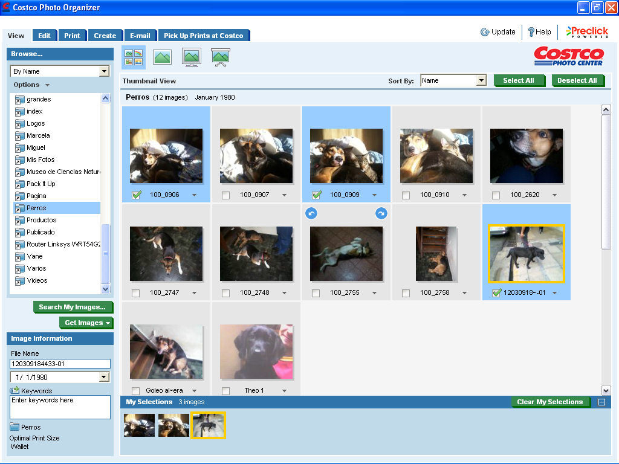The image size is (619, 464).
Task: Launch full screen view icon
Action: [191, 57]
